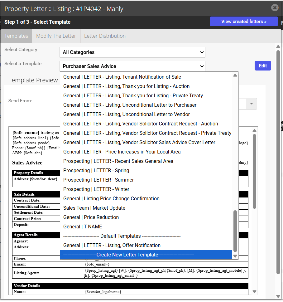Open the Purchaser Sales Advice template dropdown
Image resolution: width=283 pixels, height=302 pixels.
click(x=132, y=66)
